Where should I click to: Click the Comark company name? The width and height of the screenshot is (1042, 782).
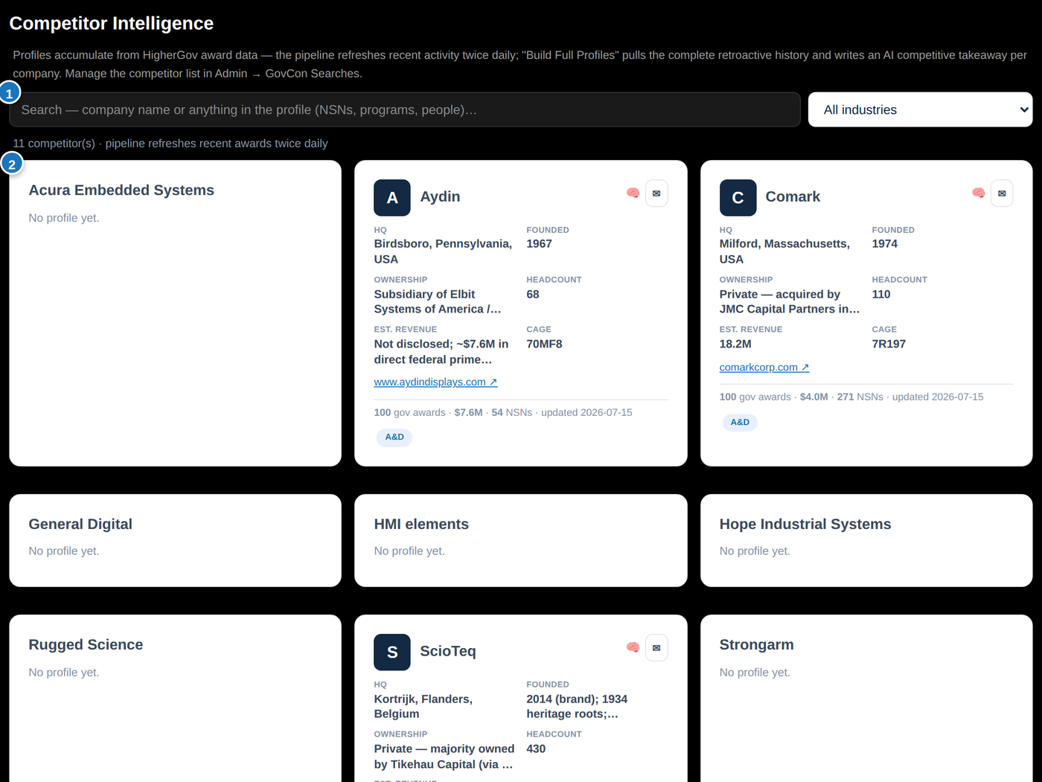coord(793,196)
